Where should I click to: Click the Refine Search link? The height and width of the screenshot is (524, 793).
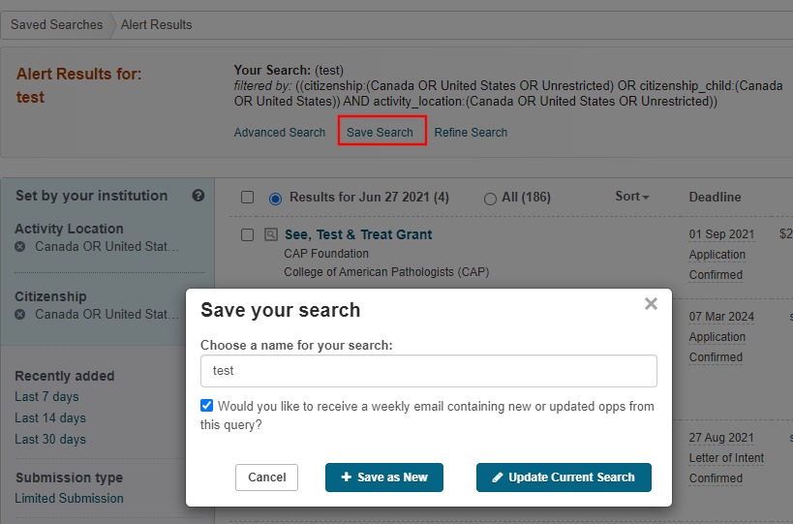point(471,133)
